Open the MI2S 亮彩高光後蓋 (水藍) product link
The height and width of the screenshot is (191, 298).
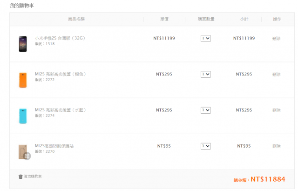pyautogui.click(x=60, y=110)
